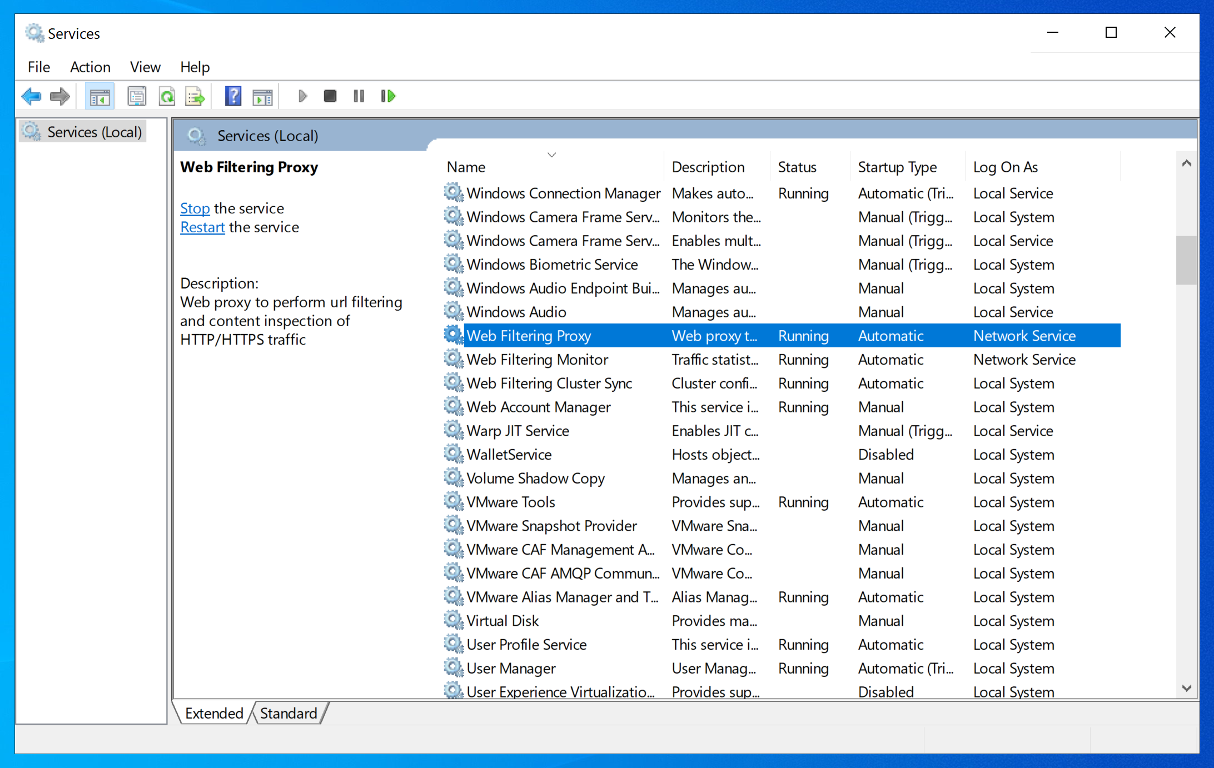Viewport: 1214px width, 768px height.
Task: Click the Forward arrow toolbar icon
Action: point(59,97)
